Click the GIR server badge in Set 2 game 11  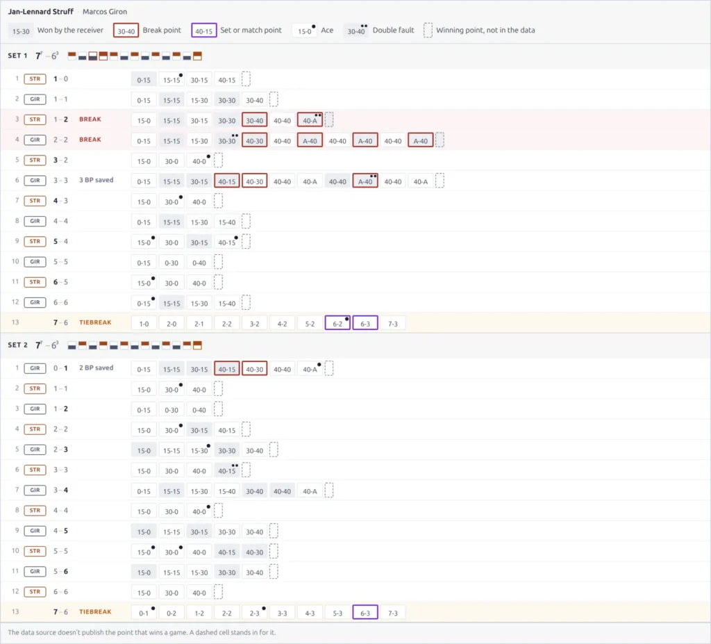[35, 571]
